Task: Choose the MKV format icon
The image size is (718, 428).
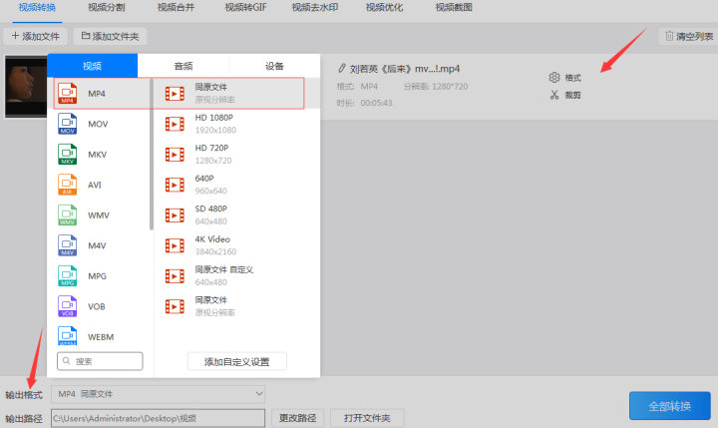Action: (x=68, y=155)
